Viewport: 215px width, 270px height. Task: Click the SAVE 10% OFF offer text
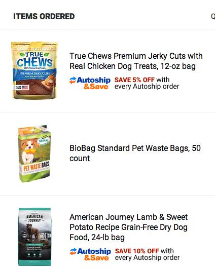point(137,251)
